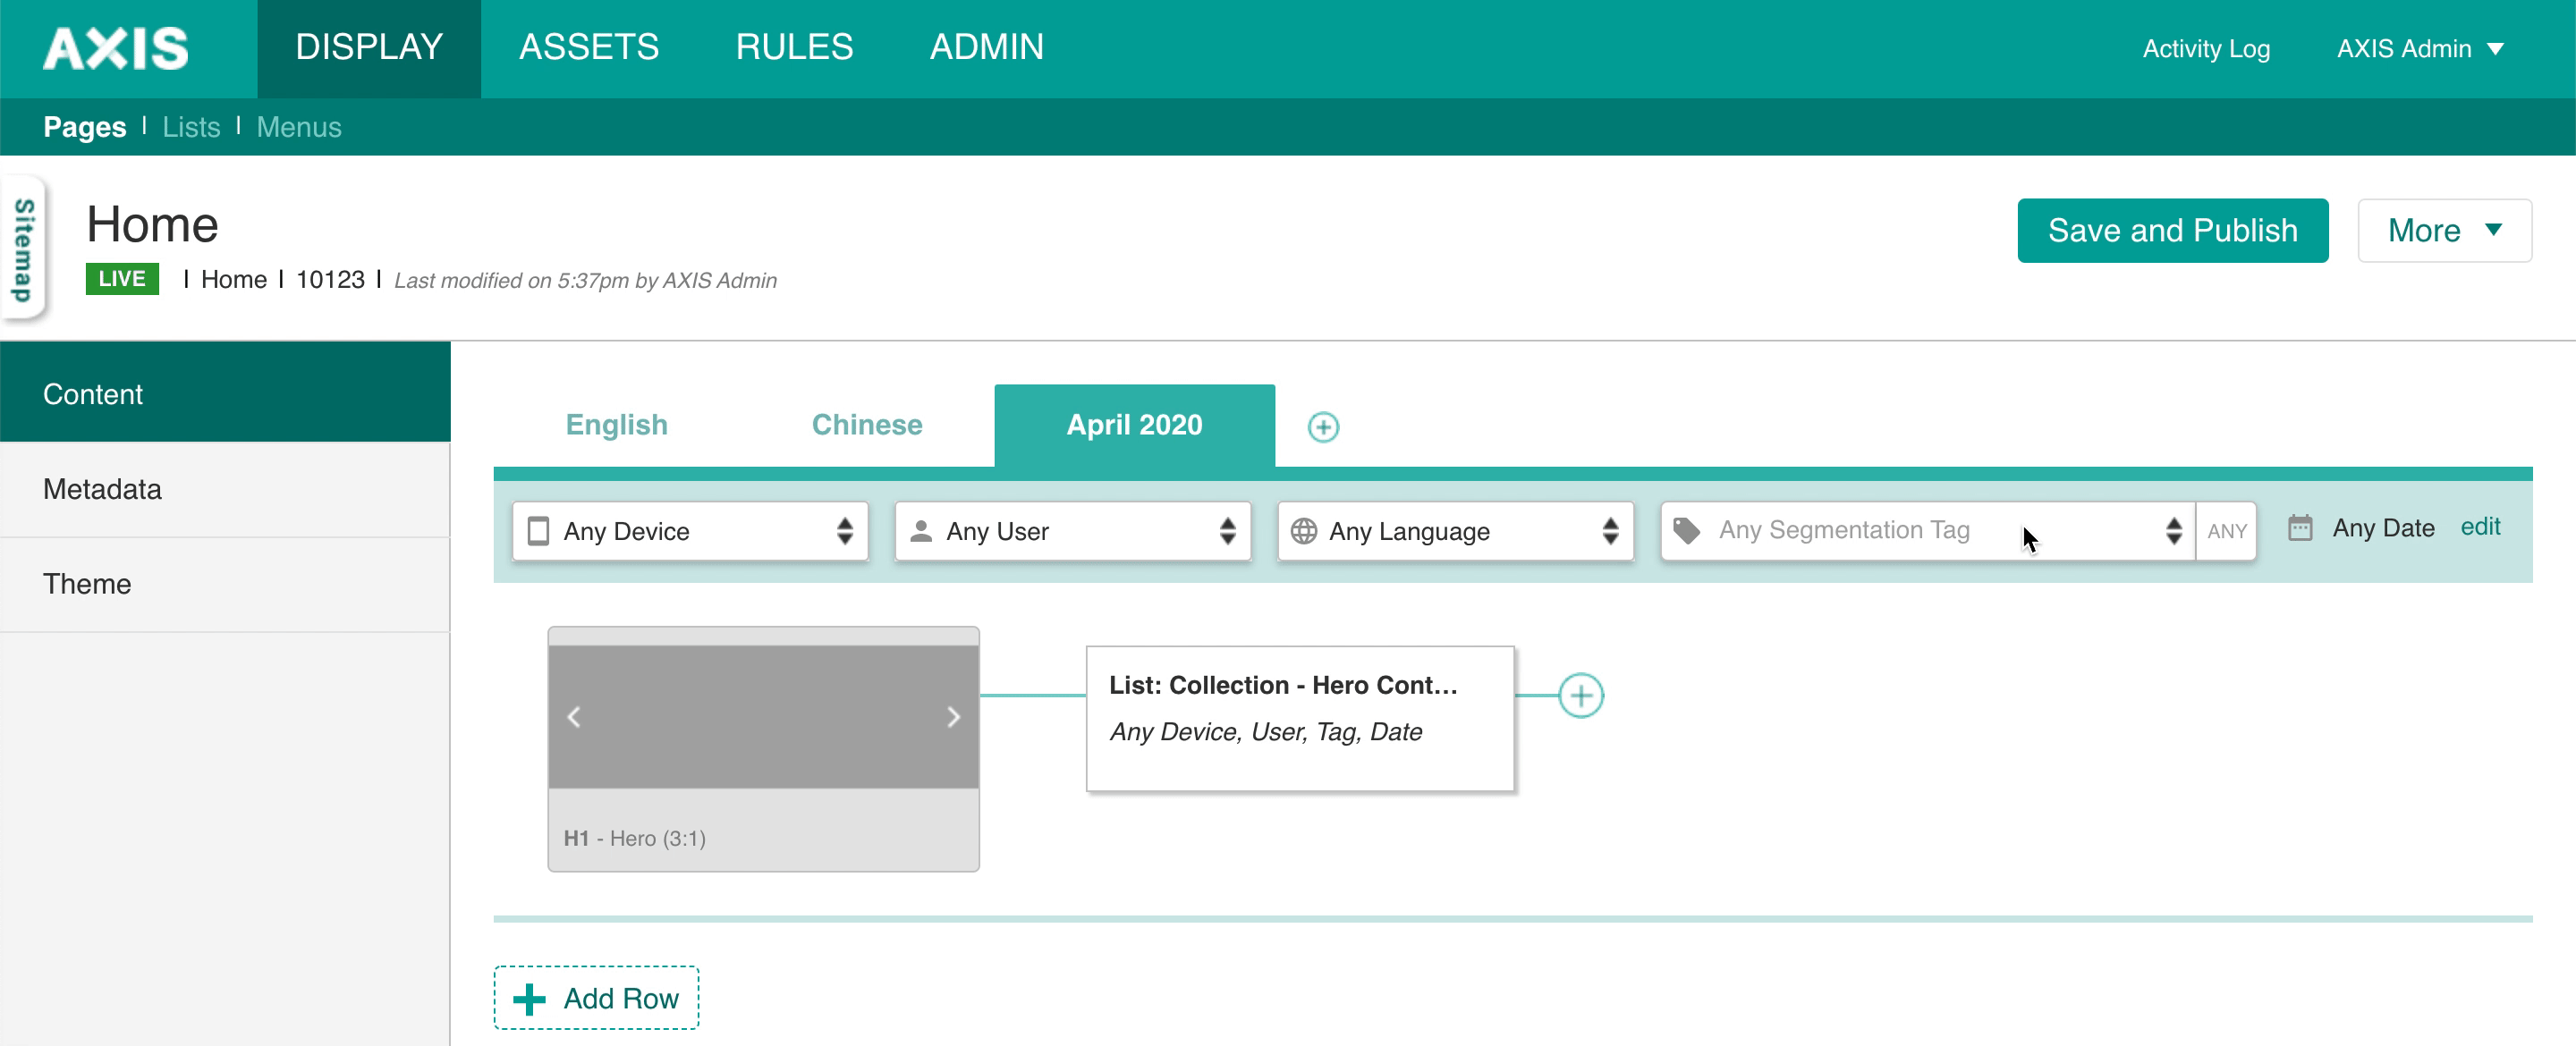Click the Last modified timestamp text

pos(585,280)
